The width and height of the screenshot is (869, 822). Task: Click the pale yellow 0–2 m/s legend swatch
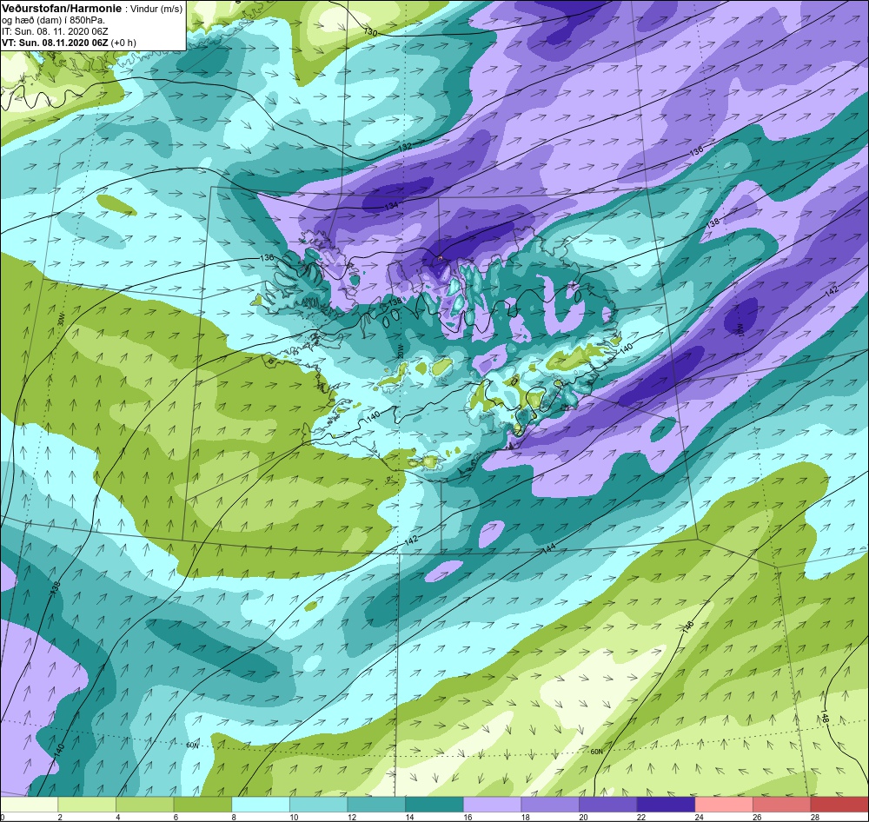(29, 805)
